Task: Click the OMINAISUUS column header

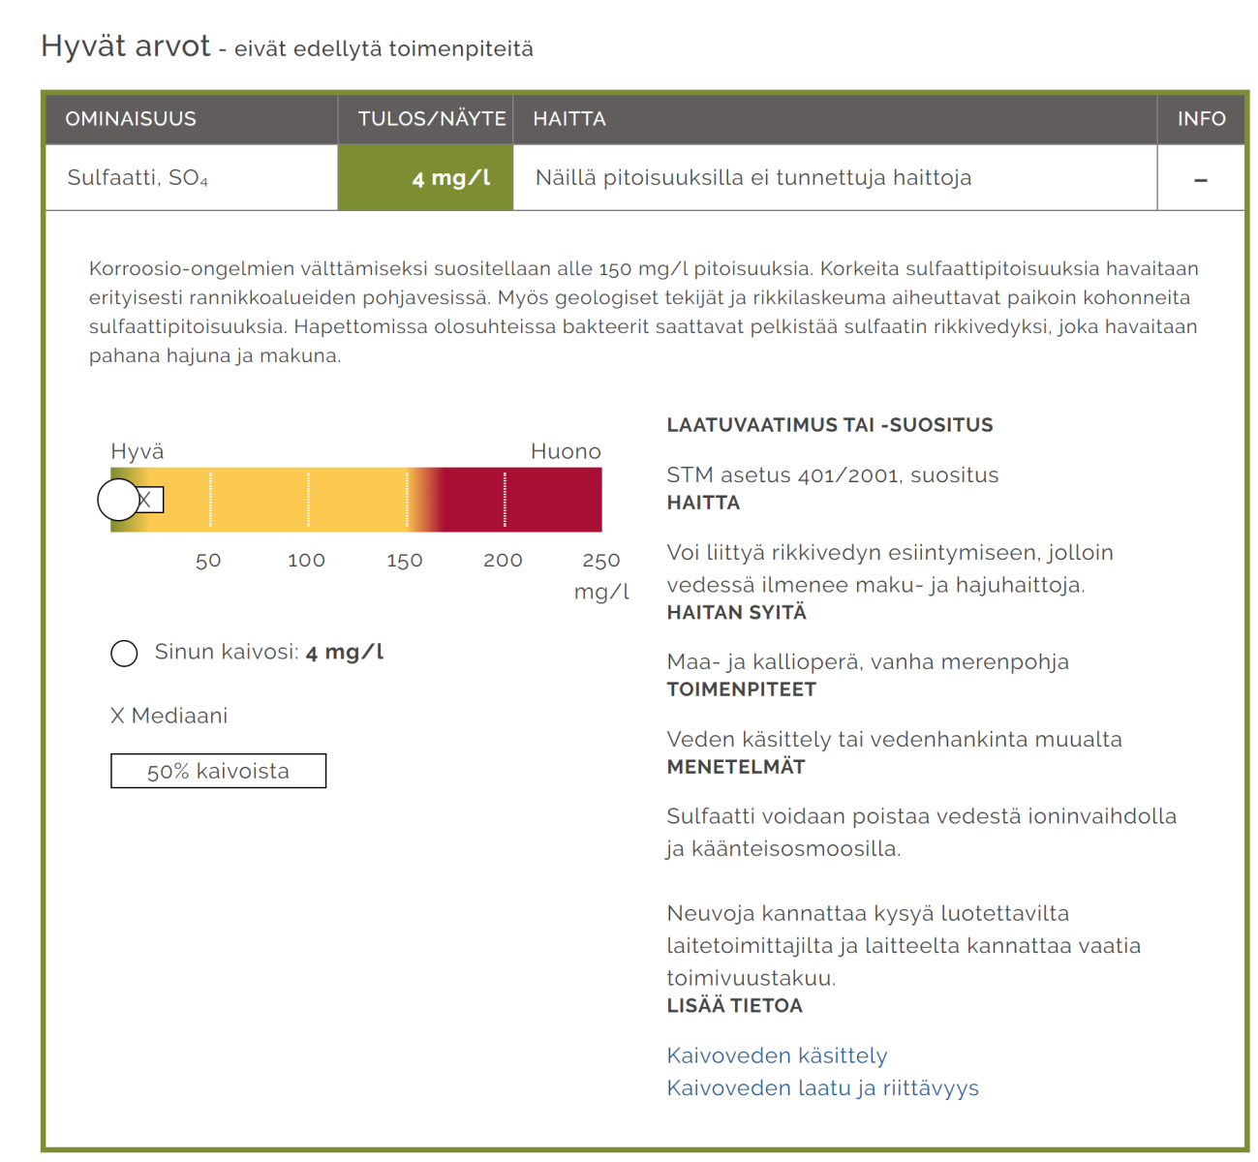Action: [131, 119]
